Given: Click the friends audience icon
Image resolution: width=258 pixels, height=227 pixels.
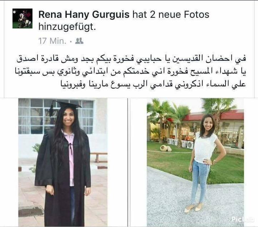Looking at the screenshot, I should 79,41.
